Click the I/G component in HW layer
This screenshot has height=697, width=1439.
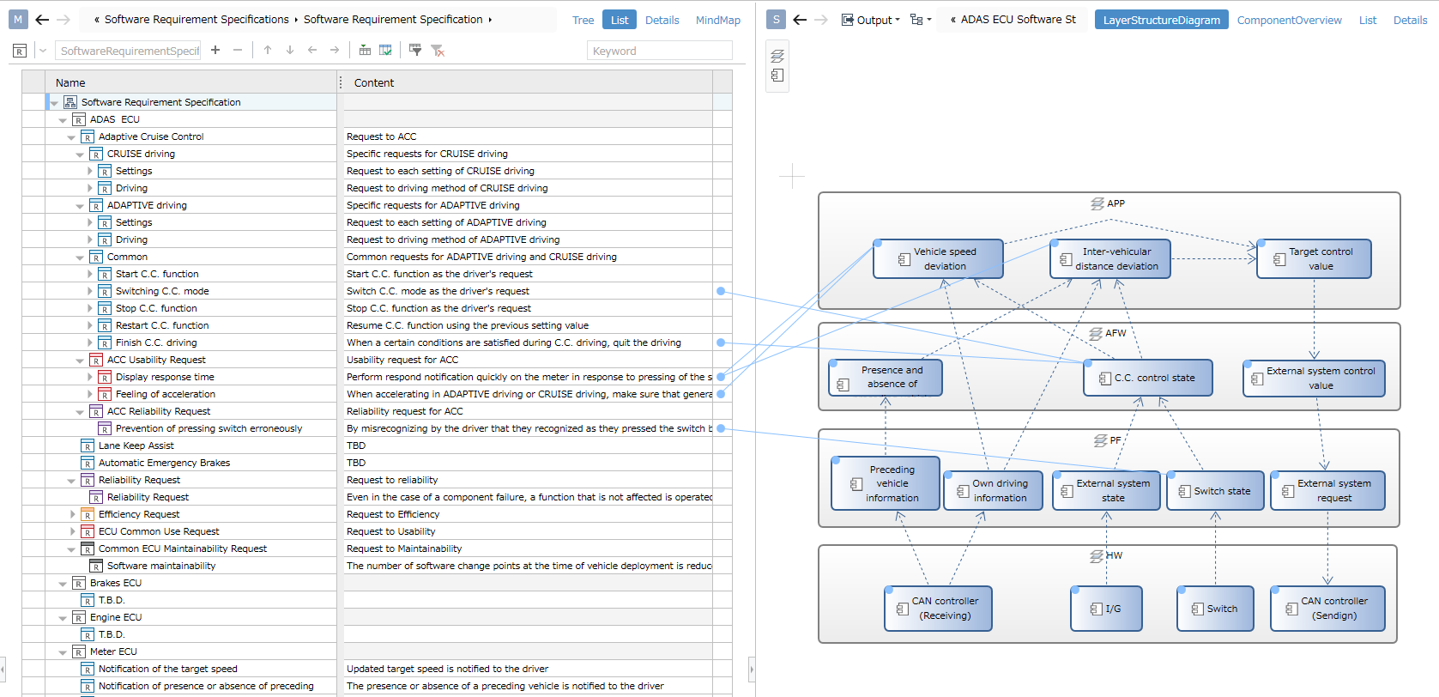[x=1107, y=609]
